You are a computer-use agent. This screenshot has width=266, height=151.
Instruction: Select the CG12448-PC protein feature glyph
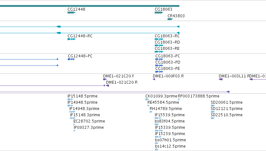click(71, 59)
